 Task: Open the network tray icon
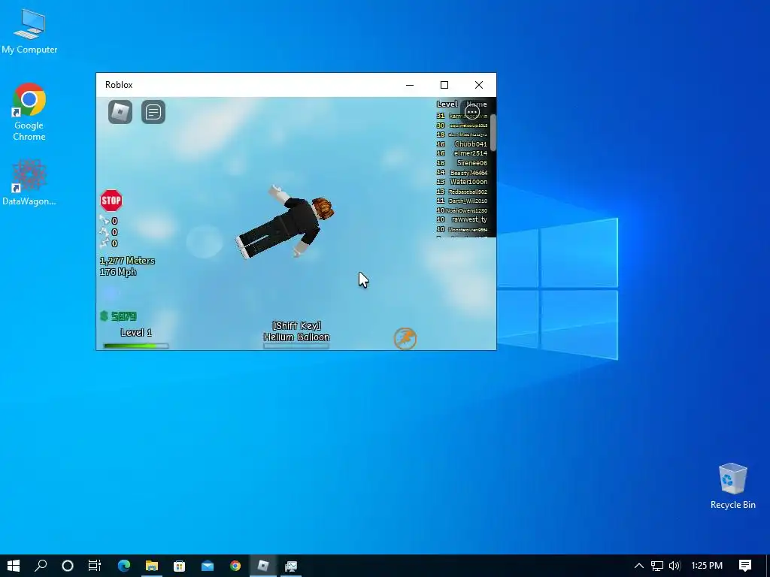tap(657, 566)
